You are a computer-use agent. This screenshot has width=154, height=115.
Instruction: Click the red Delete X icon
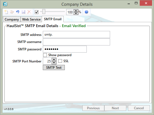point(29,12)
